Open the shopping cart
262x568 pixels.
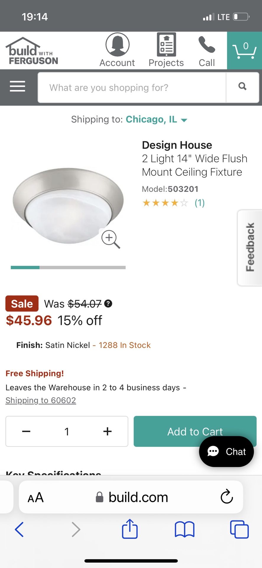[244, 50]
